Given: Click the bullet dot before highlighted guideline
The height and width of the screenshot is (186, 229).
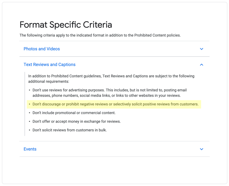Looking at the screenshot, I should tap(29, 104).
